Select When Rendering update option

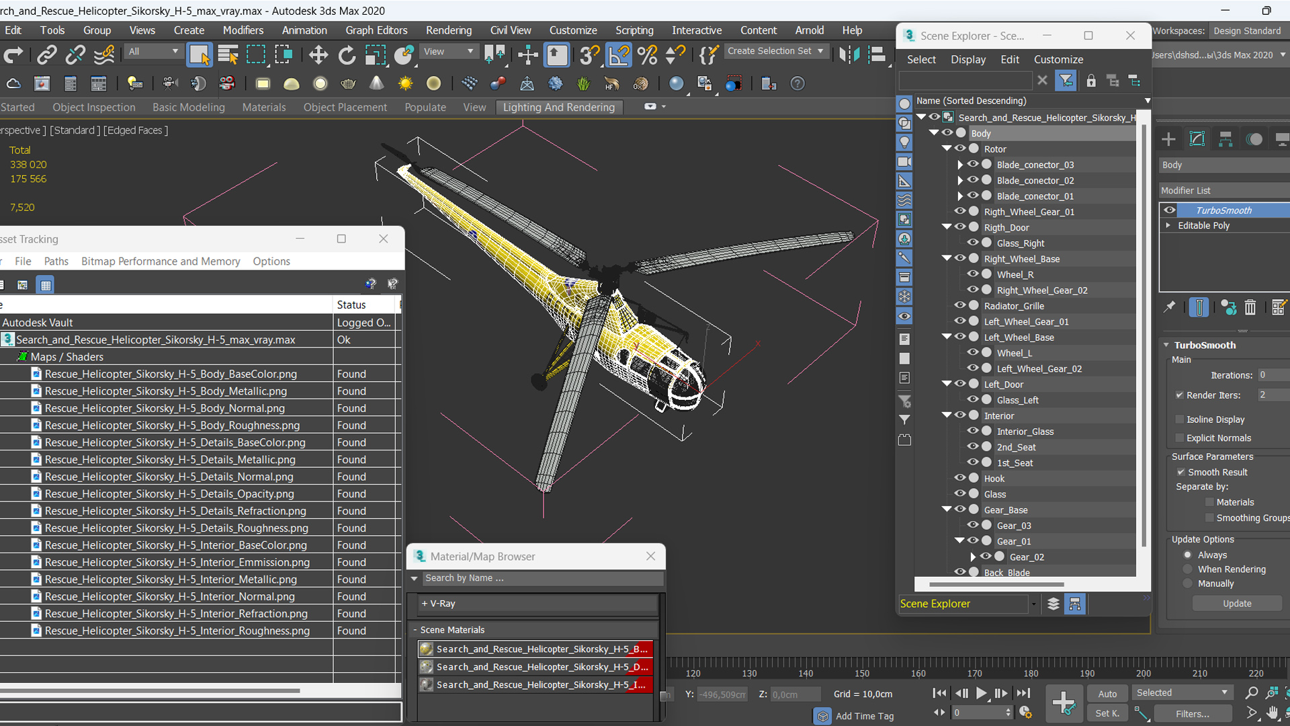point(1188,569)
